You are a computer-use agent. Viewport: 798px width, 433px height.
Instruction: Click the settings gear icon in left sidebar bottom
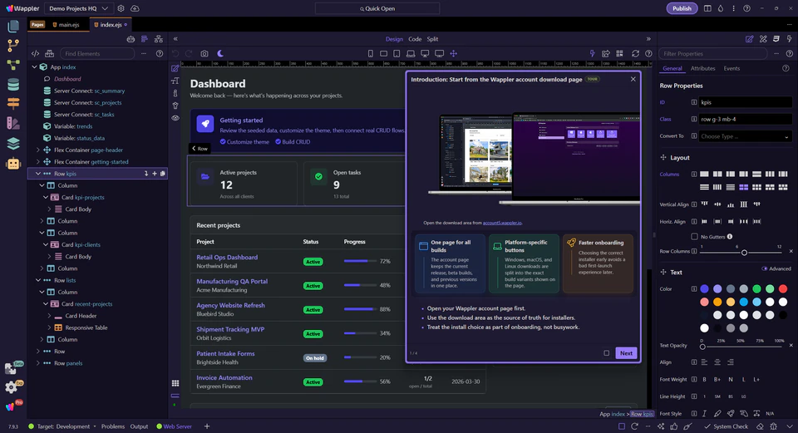pyautogui.click(x=11, y=387)
